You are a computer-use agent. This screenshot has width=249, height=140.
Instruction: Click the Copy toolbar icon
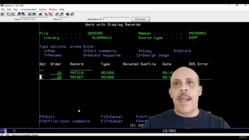(x=8, y=14)
